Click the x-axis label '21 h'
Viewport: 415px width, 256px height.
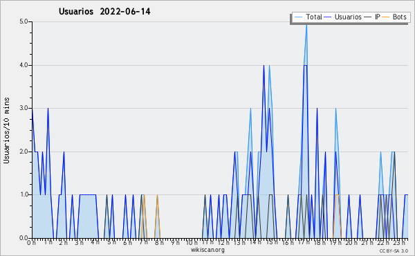[368, 243]
